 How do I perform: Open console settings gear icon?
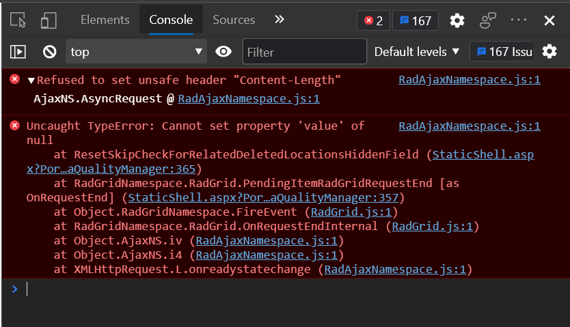(x=549, y=51)
